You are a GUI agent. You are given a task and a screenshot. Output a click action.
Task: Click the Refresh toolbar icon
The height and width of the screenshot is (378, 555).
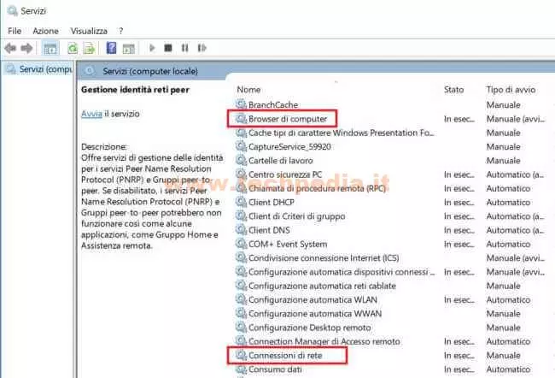(73, 49)
